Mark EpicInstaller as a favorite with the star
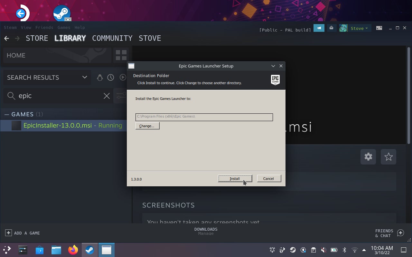Viewport: 412px width, 257px height. pos(389,157)
